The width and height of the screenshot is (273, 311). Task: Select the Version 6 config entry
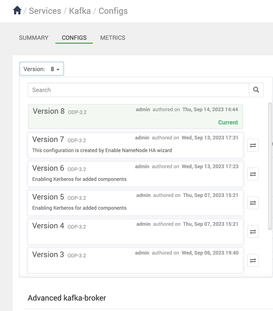click(x=135, y=174)
